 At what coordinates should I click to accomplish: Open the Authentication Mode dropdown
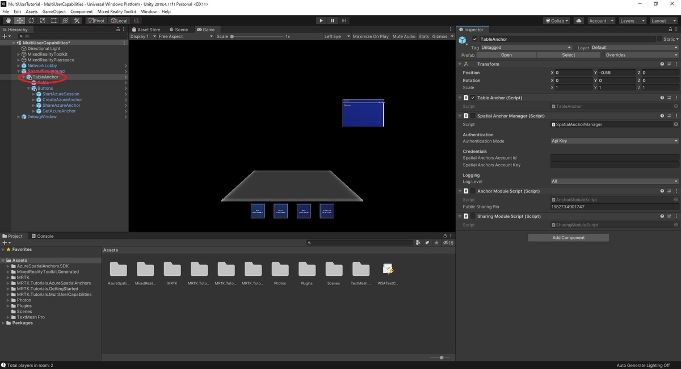point(615,141)
